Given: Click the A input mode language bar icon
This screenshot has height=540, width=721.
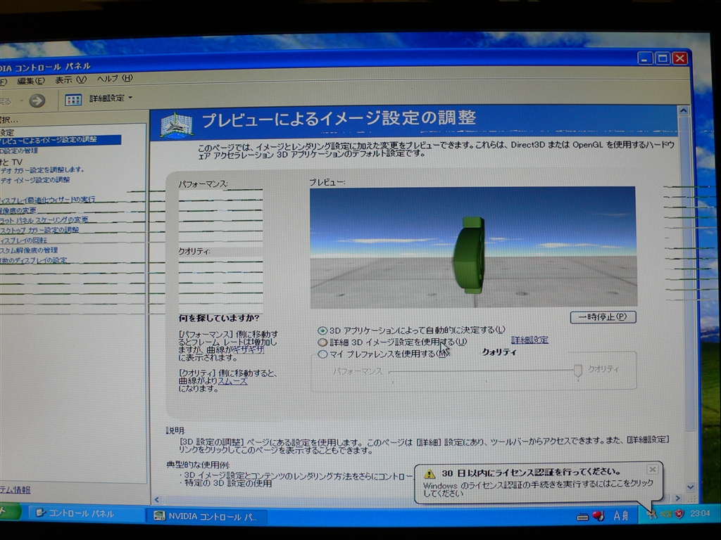Looking at the screenshot, I should tap(617, 515).
